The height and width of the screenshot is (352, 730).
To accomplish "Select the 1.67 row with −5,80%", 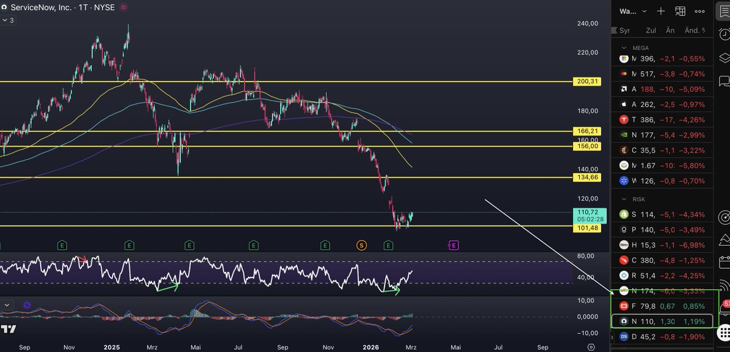I will 664,165.
